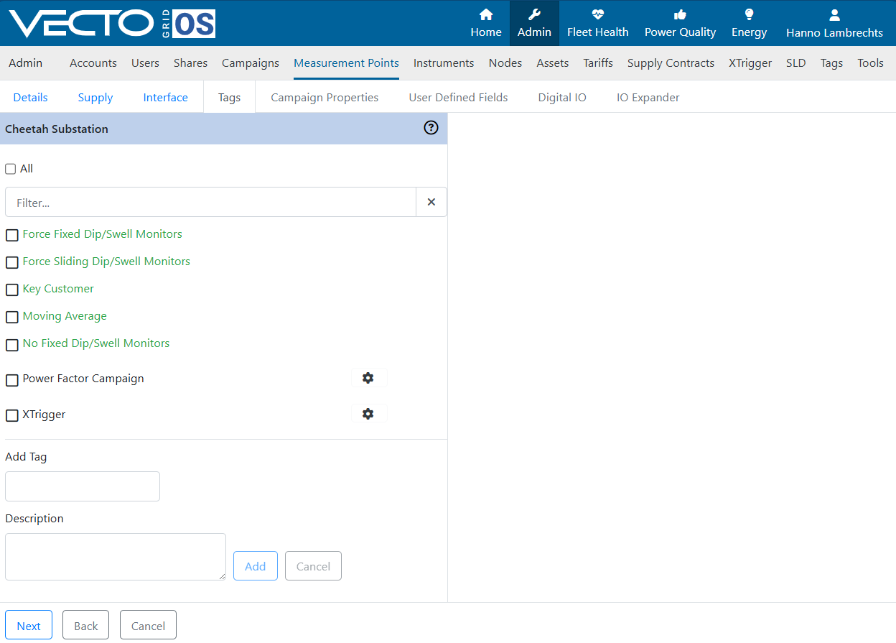Click the Vecto Grid OS logo
Viewport: 896px width, 643px height.
coord(112,24)
